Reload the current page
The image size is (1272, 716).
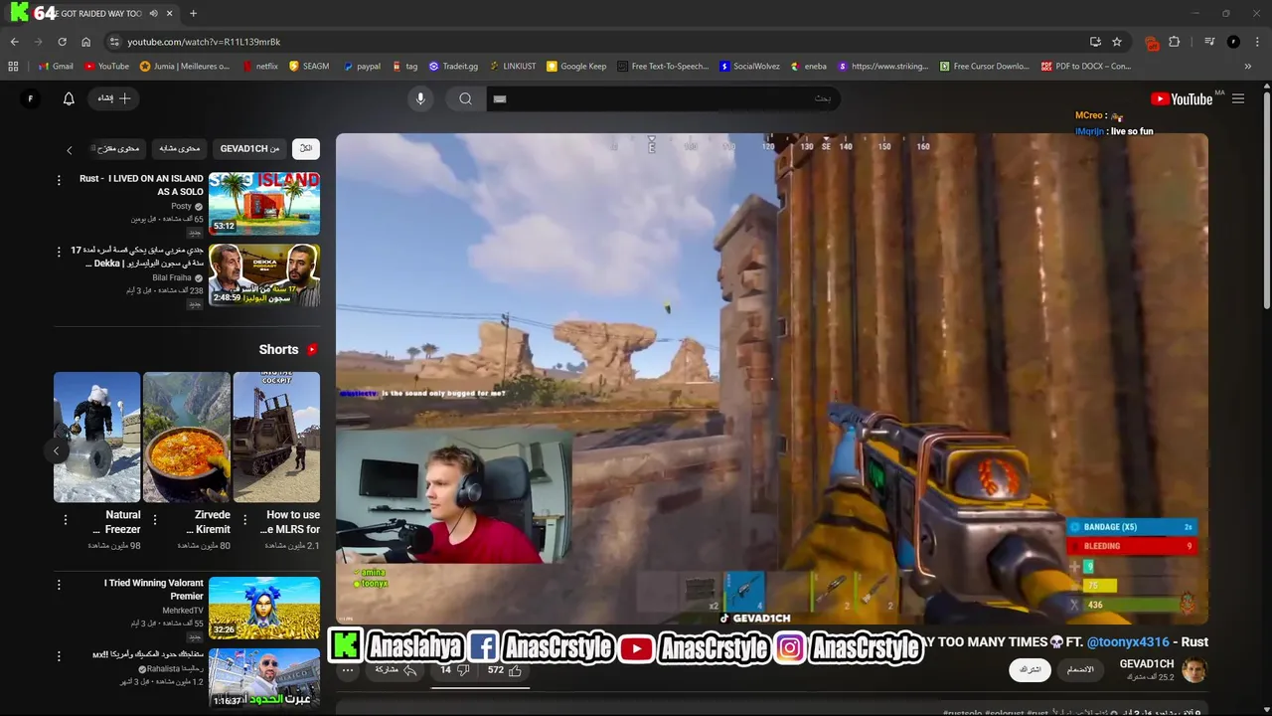tap(62, 42)
